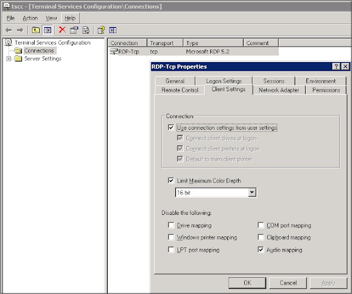Toggle the Show/Hide console tree icon

pyautogui.click(x=48, y=30)
